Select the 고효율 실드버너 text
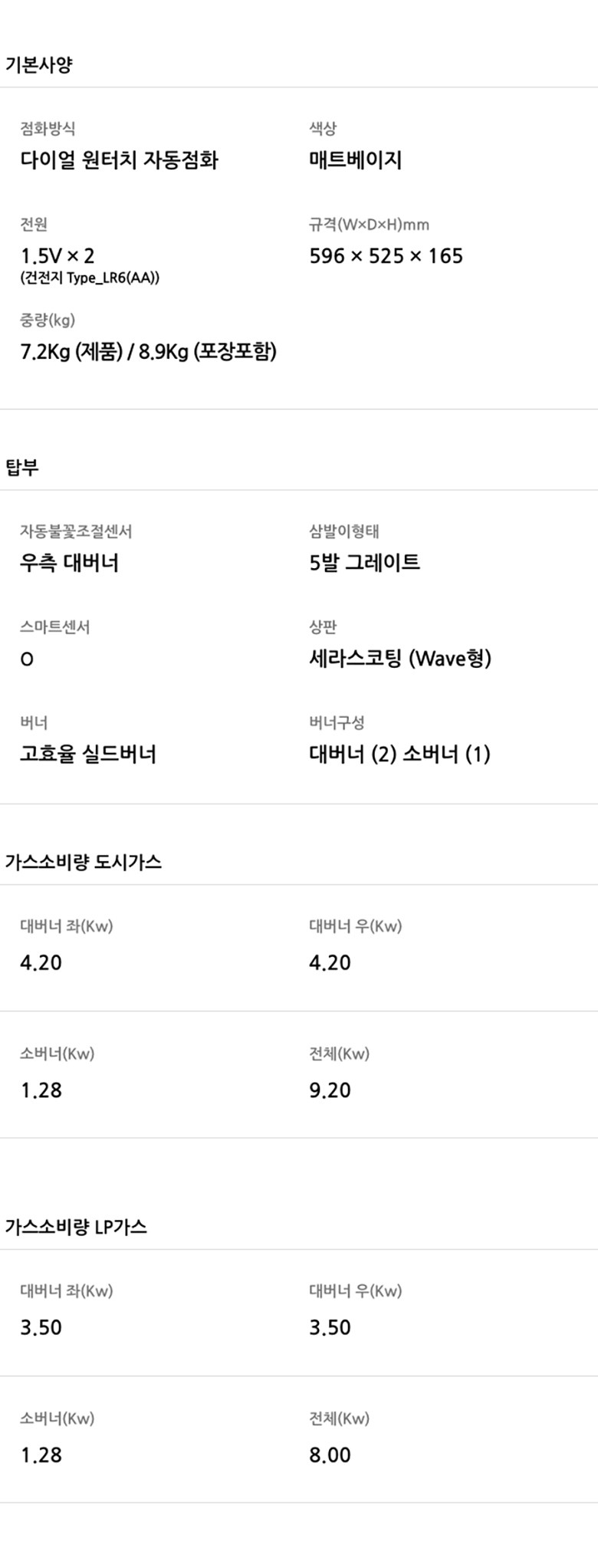Image resolution: width=598 pixels, height=1545 pixels. coord(88,754)
